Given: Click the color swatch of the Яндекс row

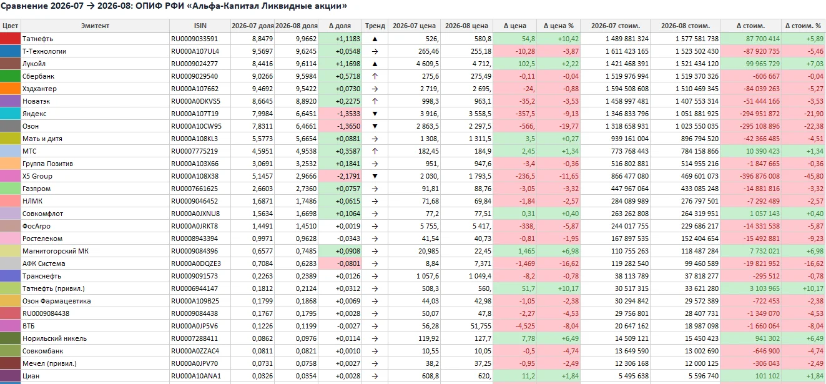Looking at the screenshot, I should tap(10, 114).
